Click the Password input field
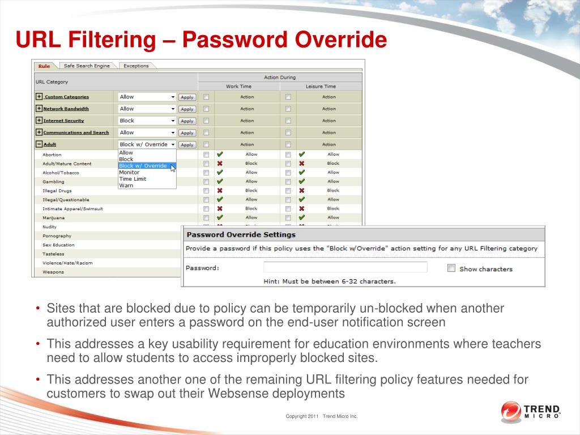The height and width of the screenshot is (435, 580). [346, 267]
